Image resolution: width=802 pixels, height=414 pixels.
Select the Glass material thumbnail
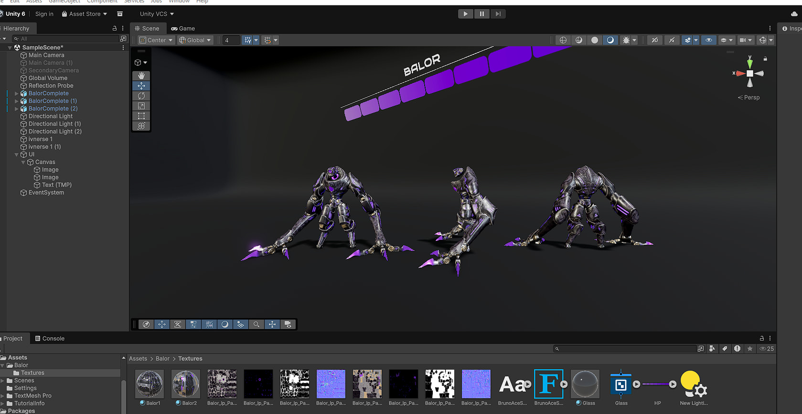click(x=585, y=384)
